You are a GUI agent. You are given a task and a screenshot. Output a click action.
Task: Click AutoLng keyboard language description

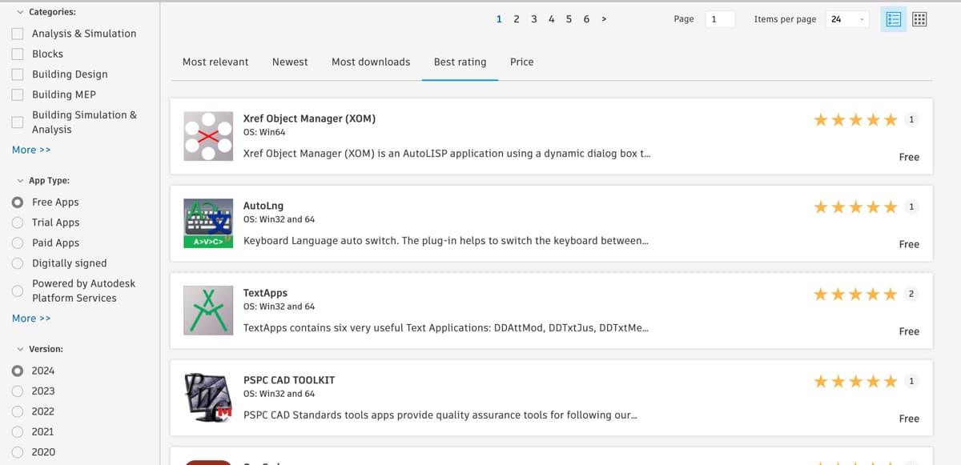coord(446,240)
